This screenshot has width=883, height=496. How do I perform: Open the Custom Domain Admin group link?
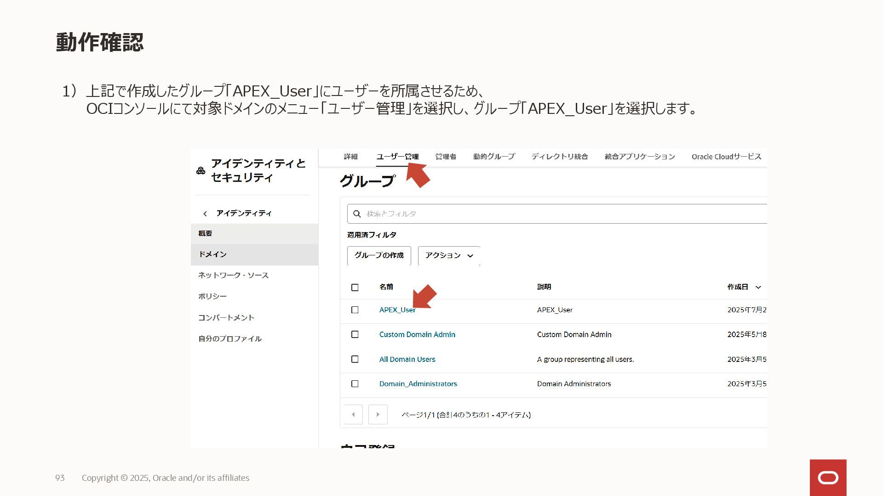[417, 334]
